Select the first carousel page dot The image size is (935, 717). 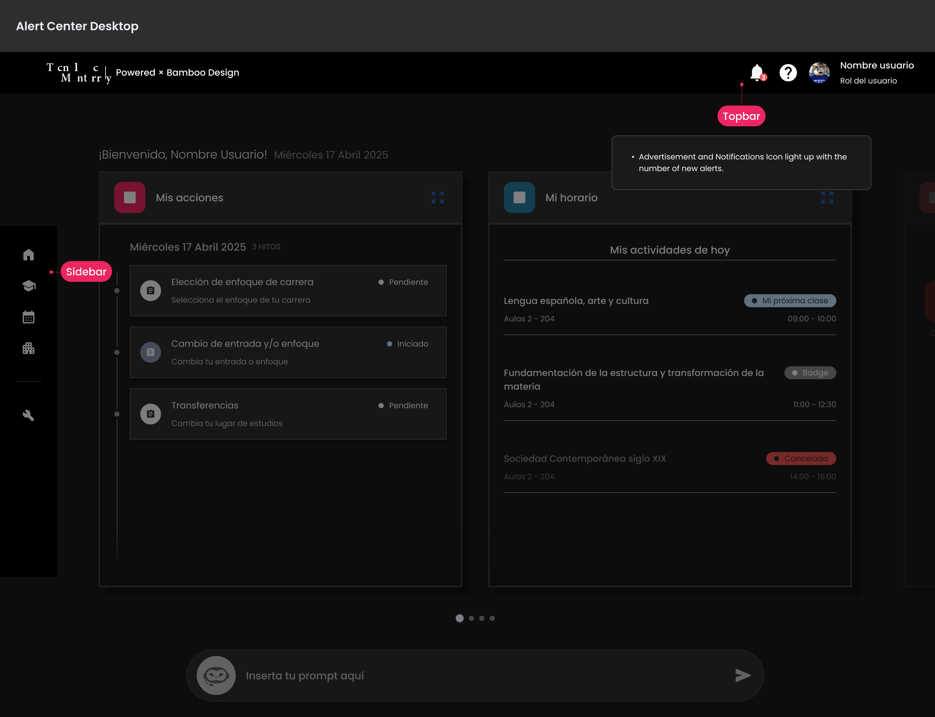(460, 618)
